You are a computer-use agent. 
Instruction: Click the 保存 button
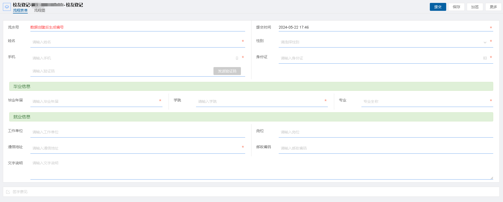click(456, 7)
